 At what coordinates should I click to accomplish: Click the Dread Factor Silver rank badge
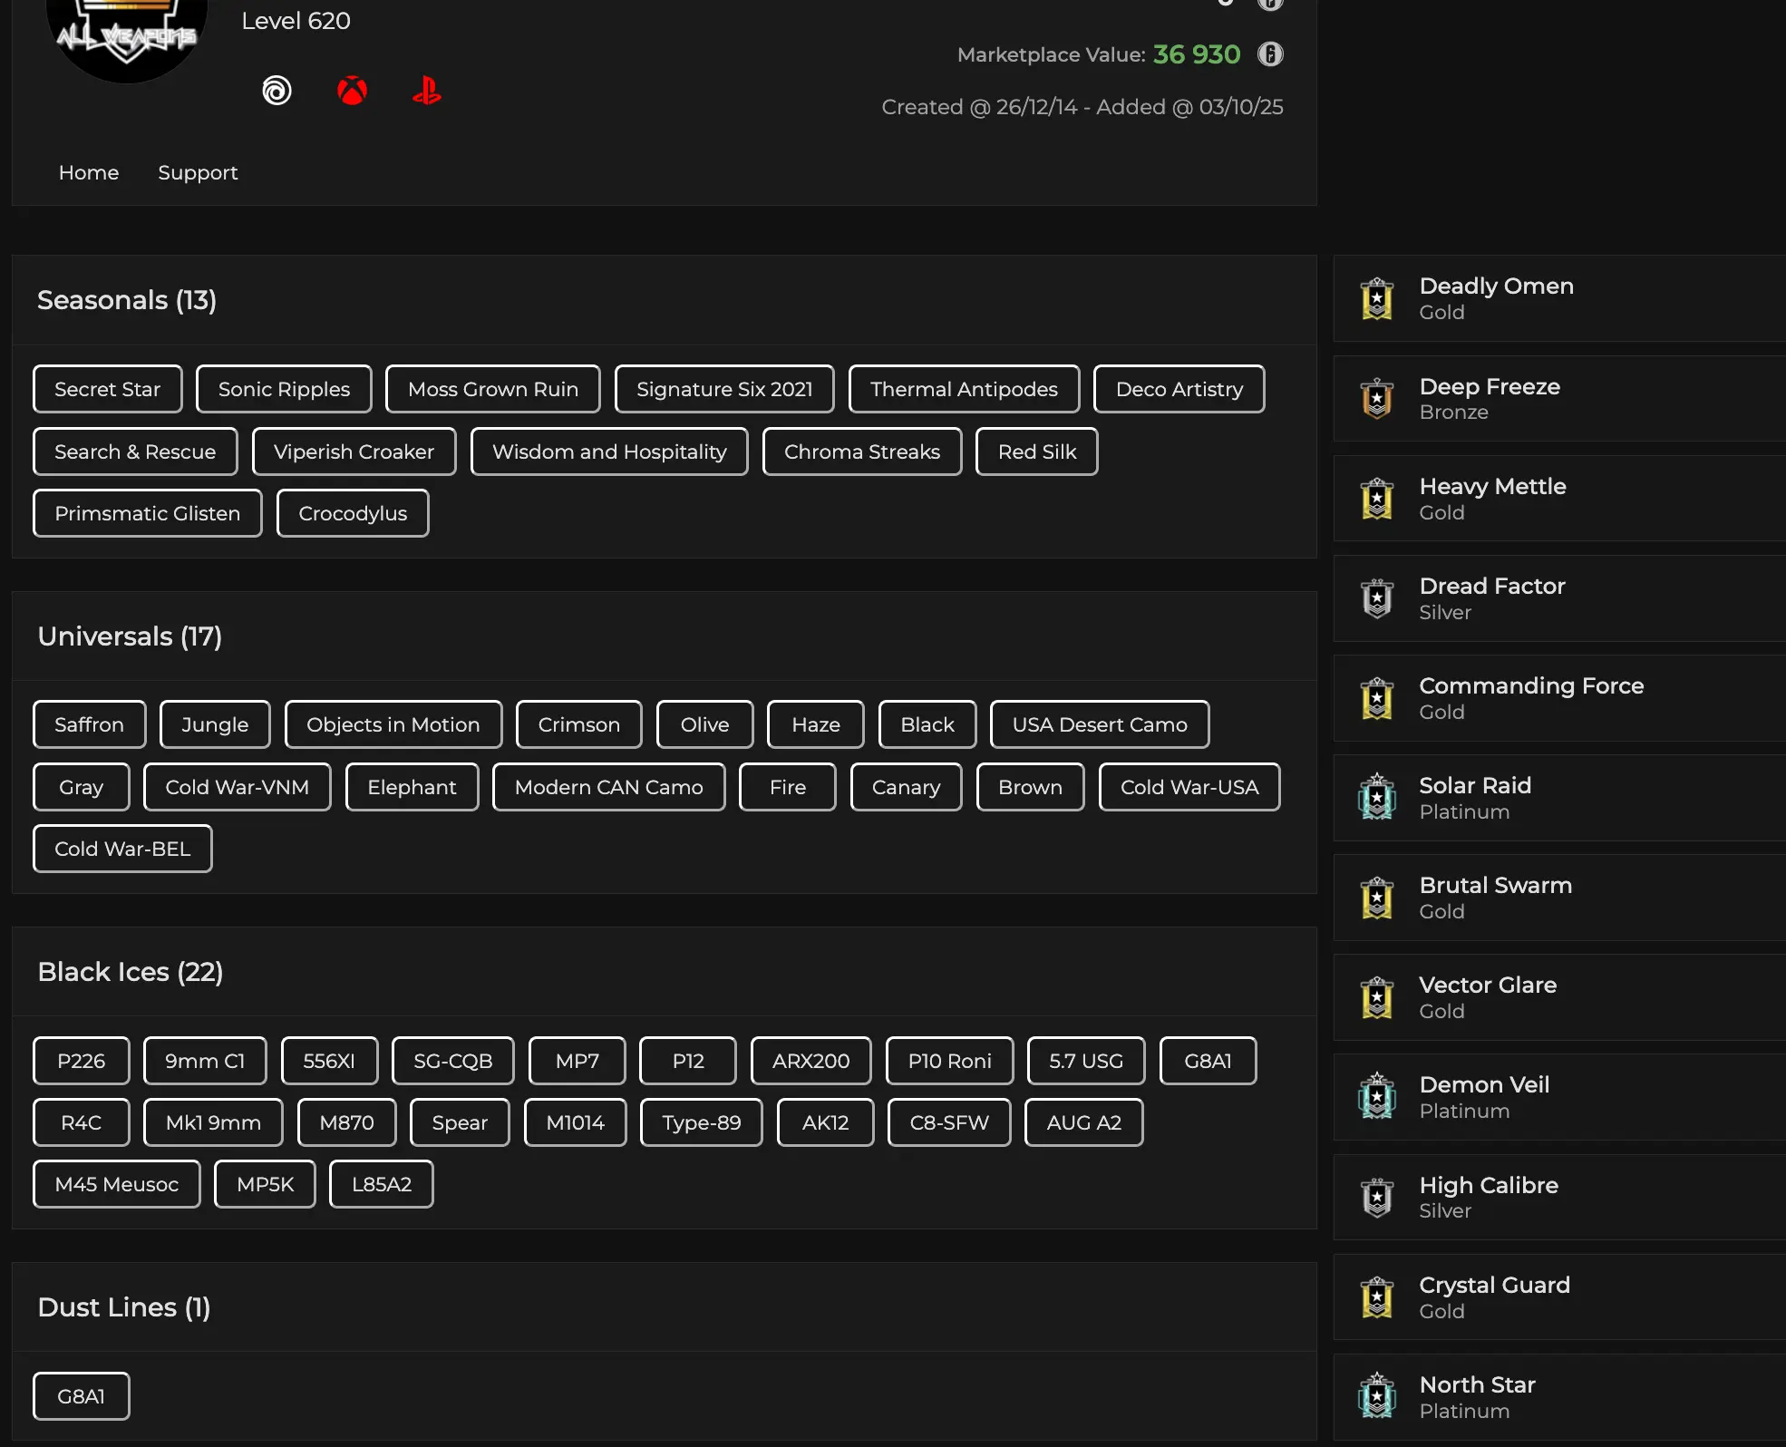pyautogui.click(x=1376, y=598)
